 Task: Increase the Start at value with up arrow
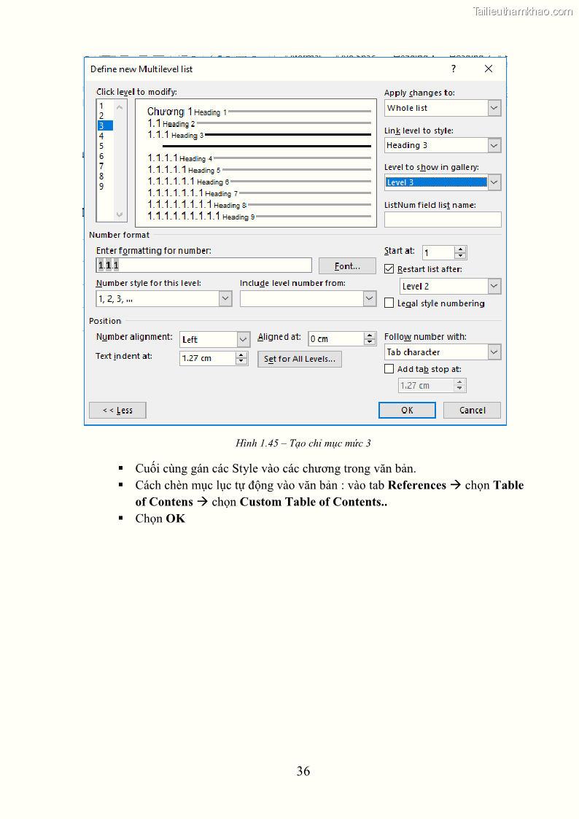tap(460, 249)
